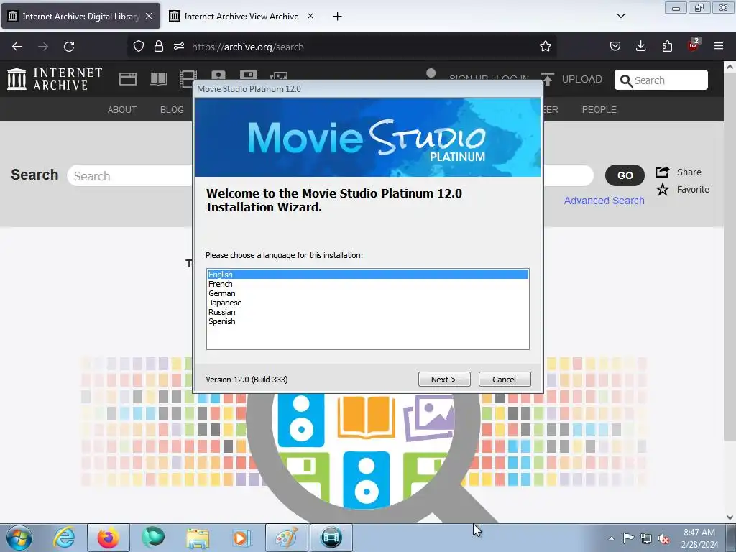
Task: Save page to Pocket icon
Action: pyautogui.click(x=615, y=47)
